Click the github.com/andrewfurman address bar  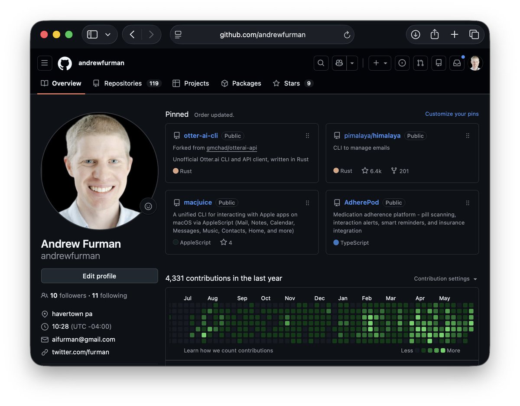point(262,35)
